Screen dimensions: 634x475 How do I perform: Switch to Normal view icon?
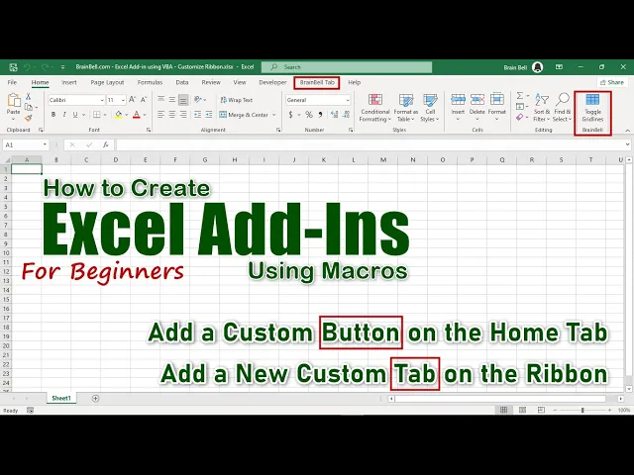tap(503, 410)
